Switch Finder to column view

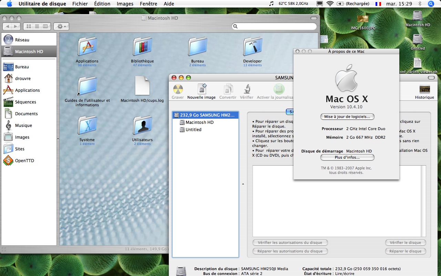click(46, 26)
